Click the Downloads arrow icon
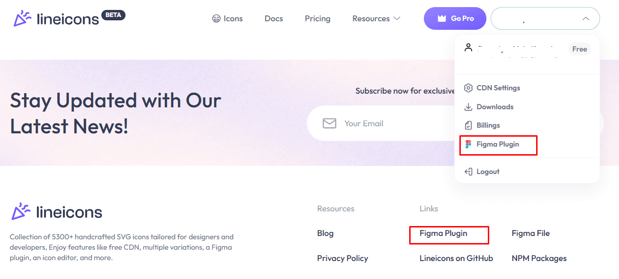Viewport: 619px width, 279px height. coord(468,107)
